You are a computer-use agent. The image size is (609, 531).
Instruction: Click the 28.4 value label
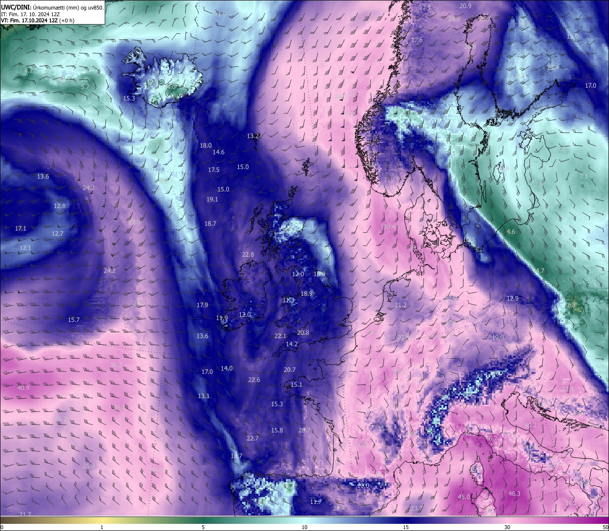point(339,509)
